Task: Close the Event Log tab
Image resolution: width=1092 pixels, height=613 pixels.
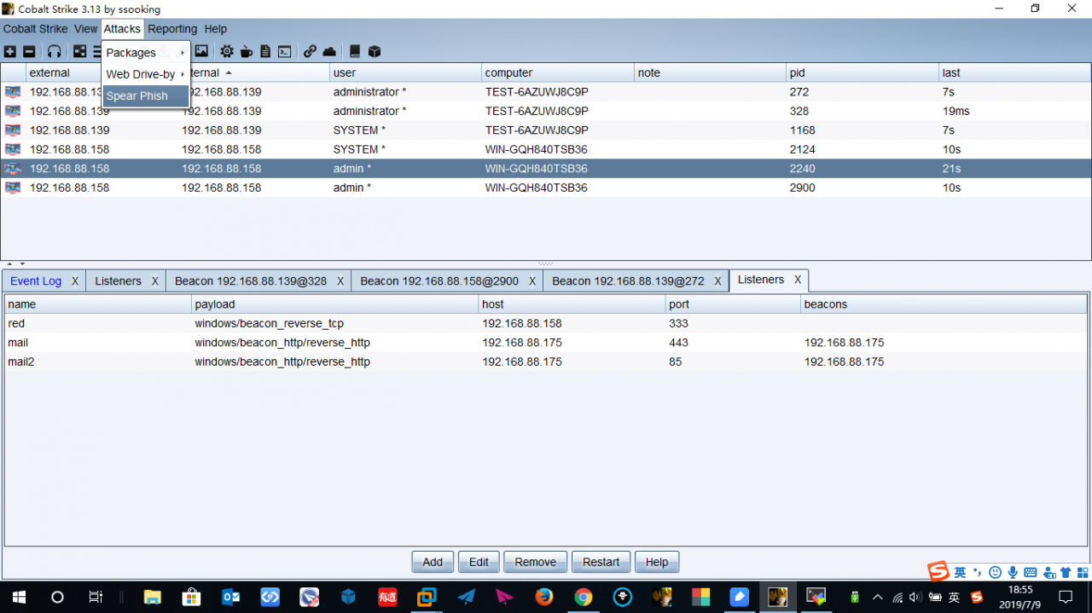Action: point(75,281)
